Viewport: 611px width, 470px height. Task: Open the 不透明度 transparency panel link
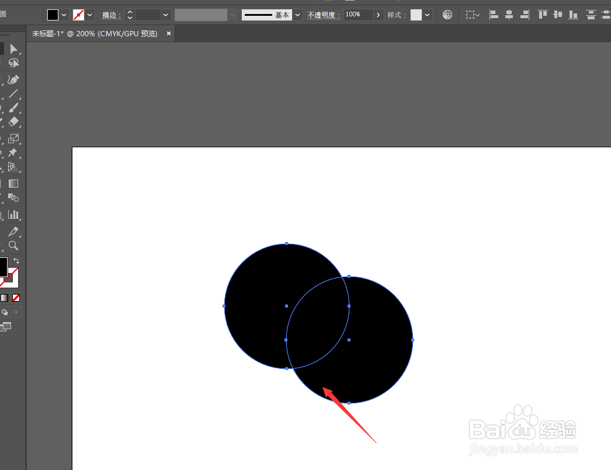[324, 15]
